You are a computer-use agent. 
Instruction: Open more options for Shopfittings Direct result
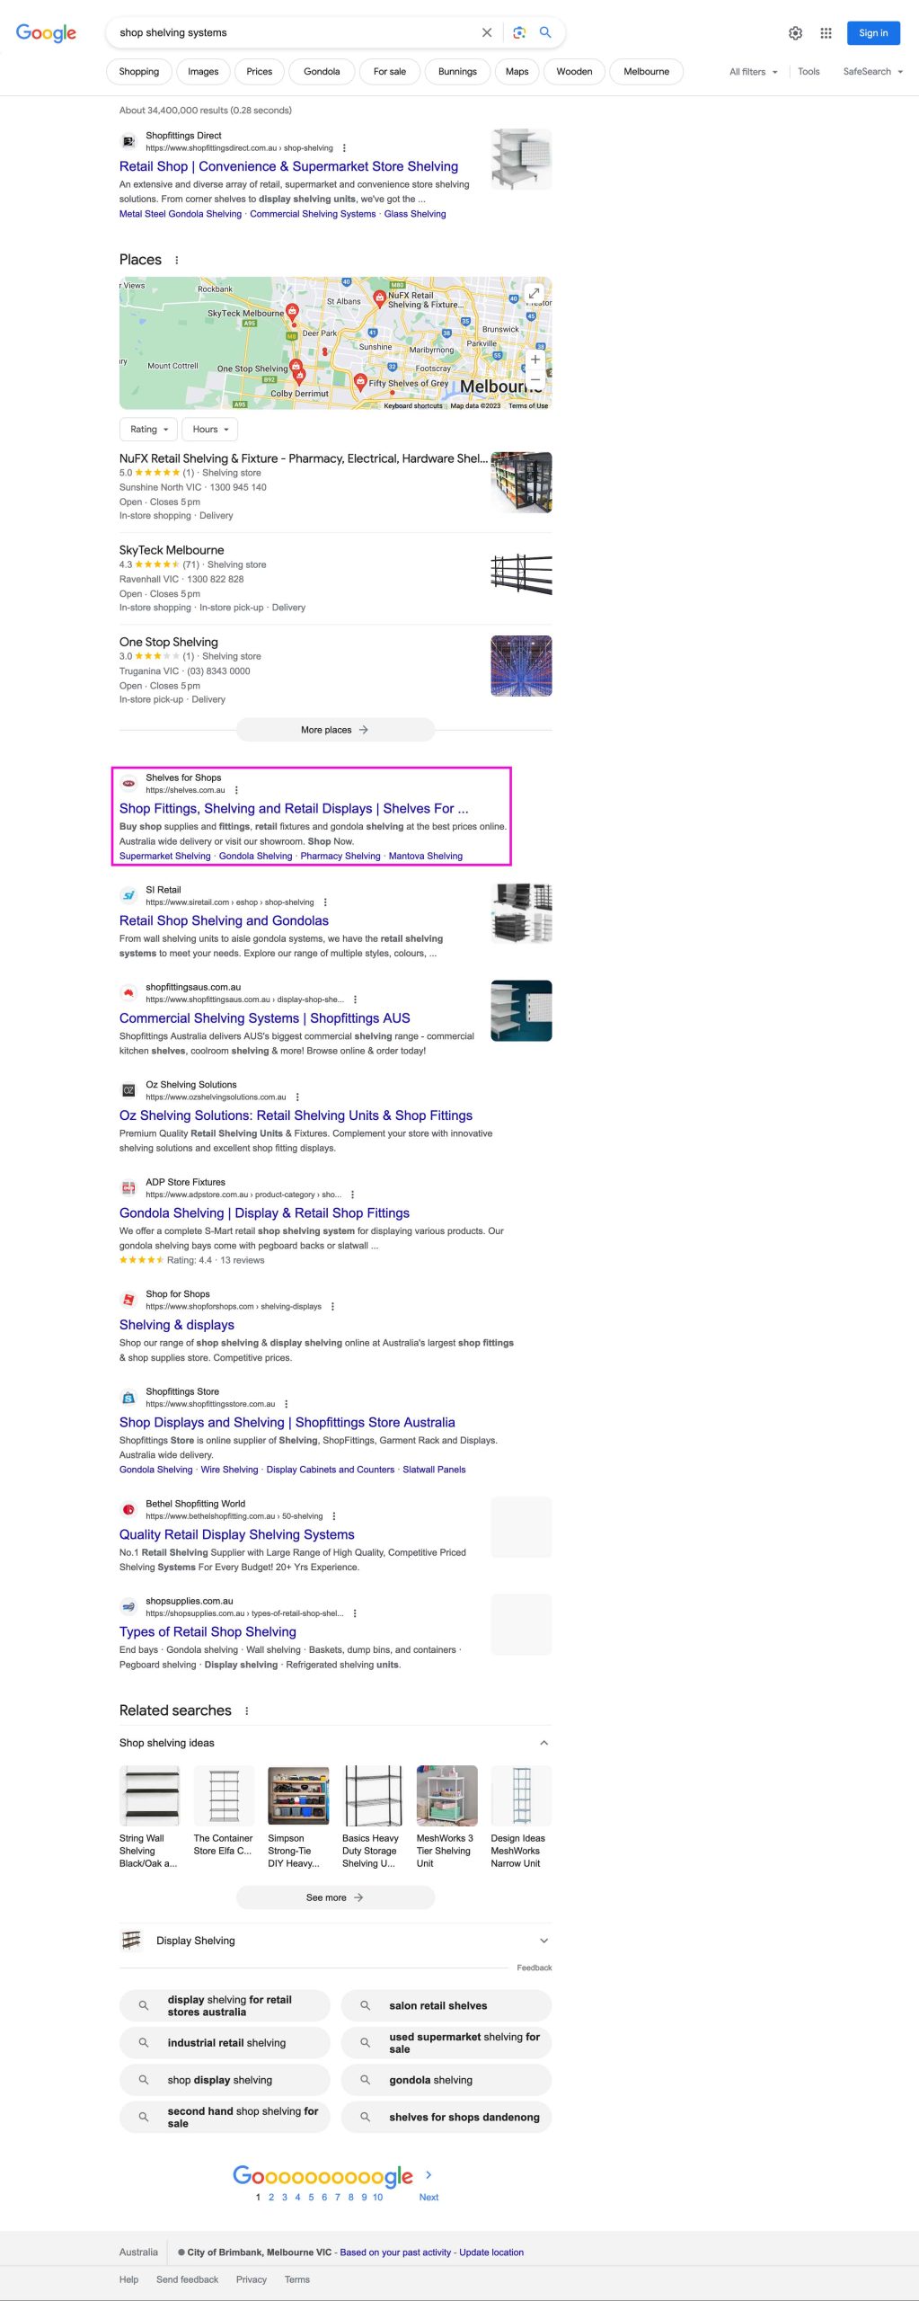point(344,148)
